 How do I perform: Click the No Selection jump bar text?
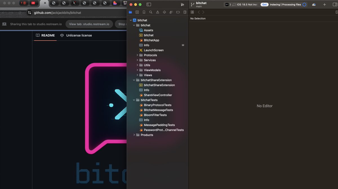198,19
